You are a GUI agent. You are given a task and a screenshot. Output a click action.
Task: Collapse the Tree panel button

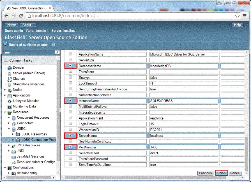[x=57, y=52]
